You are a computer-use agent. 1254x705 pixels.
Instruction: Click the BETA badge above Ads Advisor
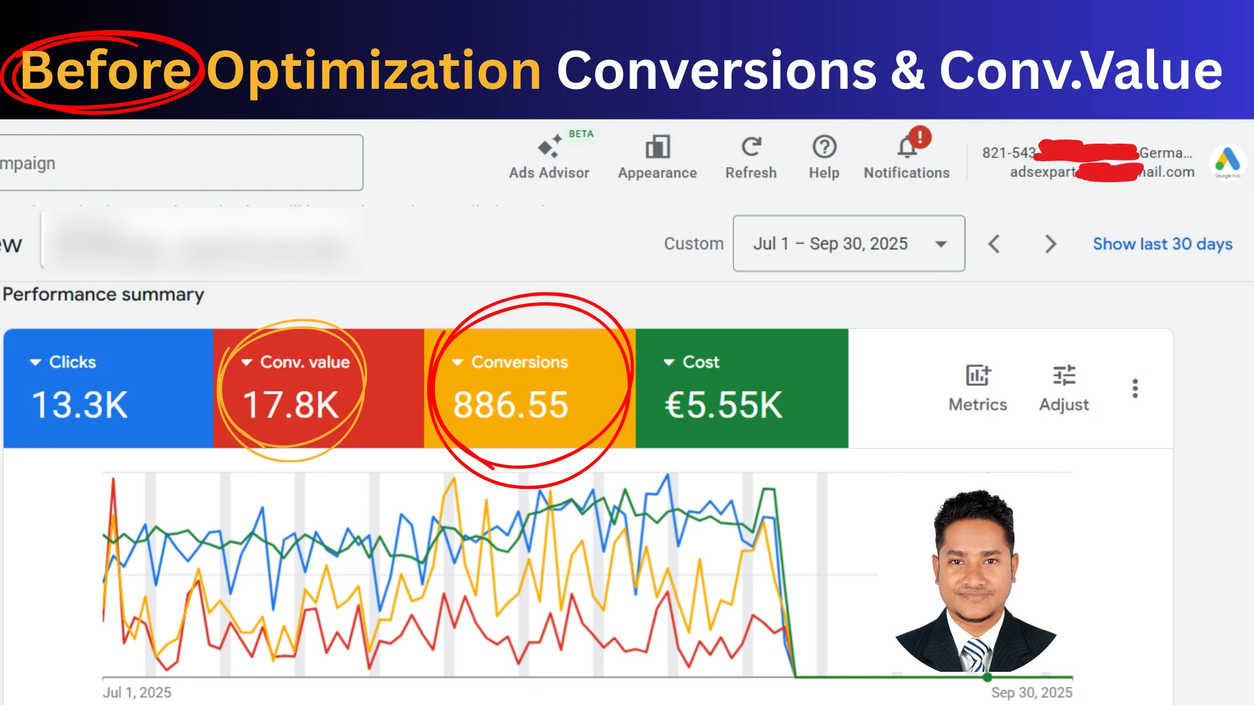(x=581, y=134)
